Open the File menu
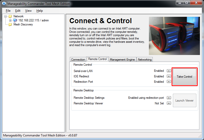The image size is (204, 140). [x=8, y=11]
